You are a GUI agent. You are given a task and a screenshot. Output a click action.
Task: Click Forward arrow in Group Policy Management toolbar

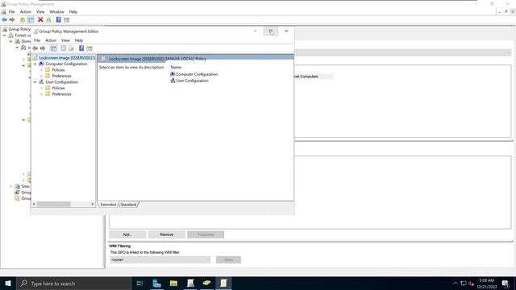(x=12, y=19)
